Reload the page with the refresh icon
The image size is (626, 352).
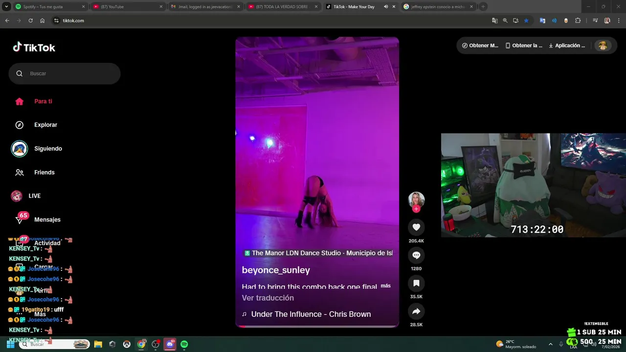tap(30, 21)
